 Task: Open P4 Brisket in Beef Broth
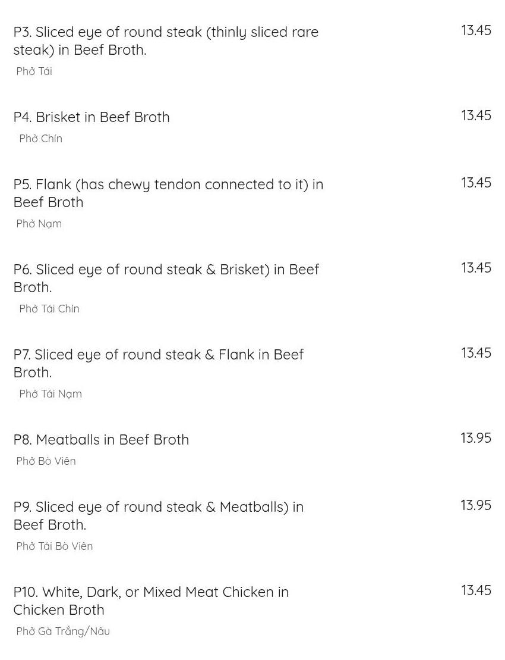91,117
